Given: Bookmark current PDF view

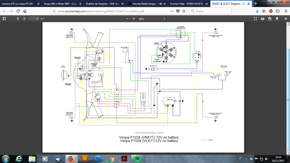Looking at the screenshot, I should pyautogui.click(x=277, y=19).
